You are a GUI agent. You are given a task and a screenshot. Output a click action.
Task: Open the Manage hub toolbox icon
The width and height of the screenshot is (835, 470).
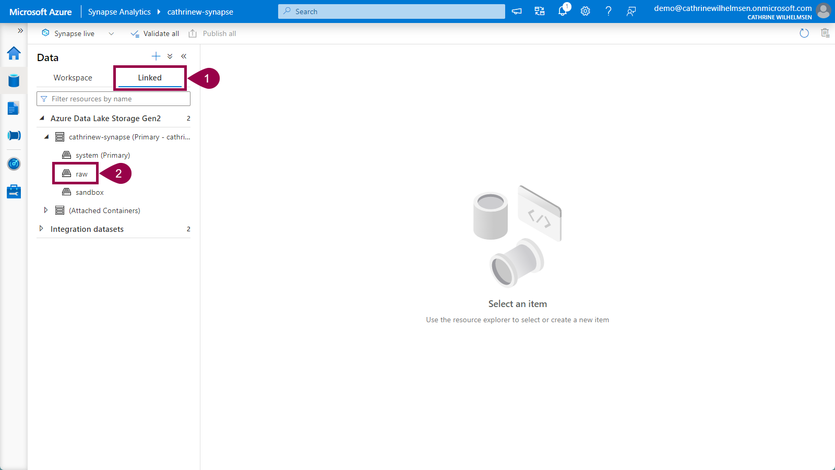14,192
